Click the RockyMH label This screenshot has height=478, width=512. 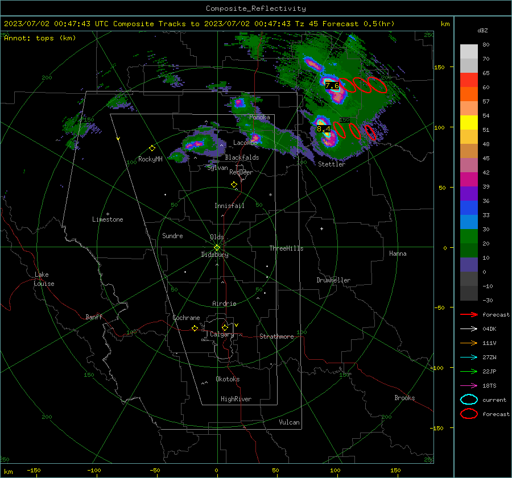150,159
